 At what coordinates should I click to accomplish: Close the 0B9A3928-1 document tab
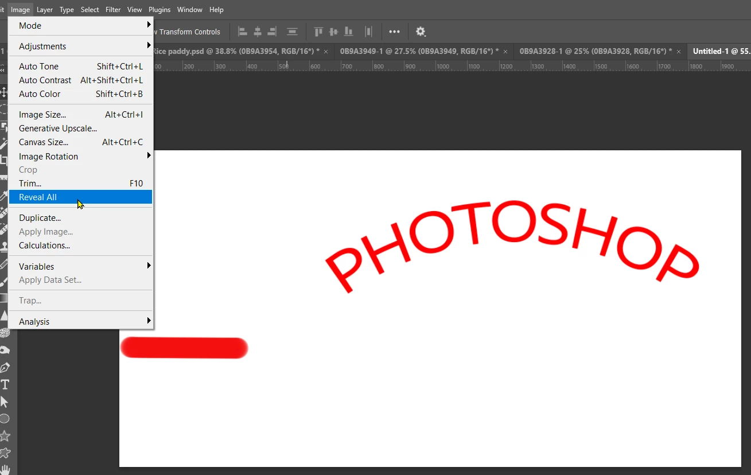point(679,52)
